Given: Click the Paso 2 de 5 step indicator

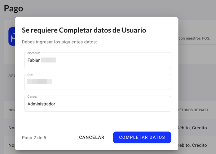Looking at the screenshot, I should click(34, 138).
